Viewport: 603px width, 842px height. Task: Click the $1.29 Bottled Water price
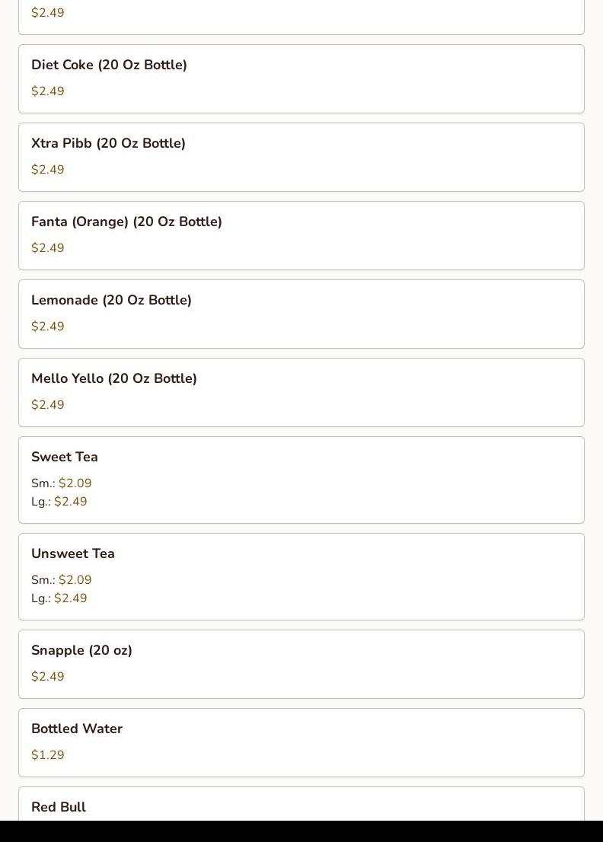tap(48, 755)
